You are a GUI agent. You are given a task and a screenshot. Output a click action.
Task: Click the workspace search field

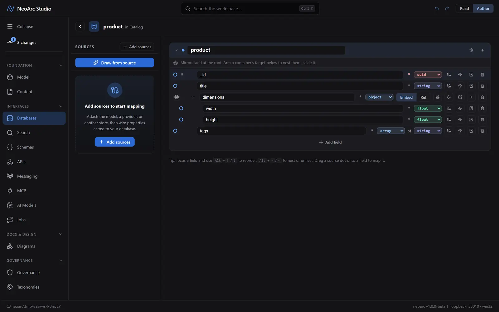(x=250, y=8)
